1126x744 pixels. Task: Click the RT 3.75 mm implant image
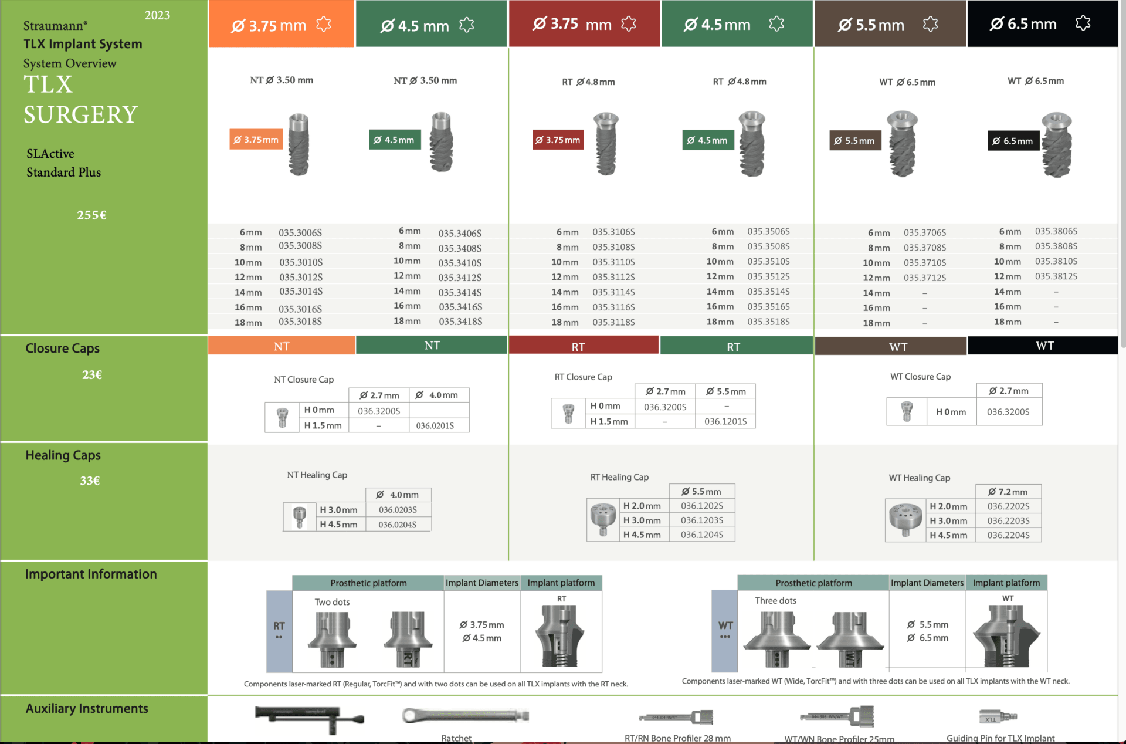606,144
